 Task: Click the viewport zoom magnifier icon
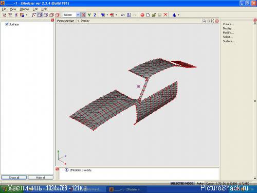pyautogui.click(x=204, y=21)
